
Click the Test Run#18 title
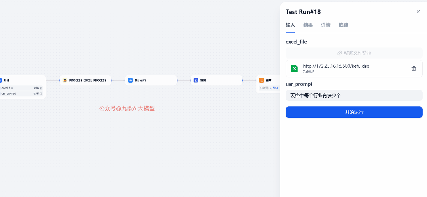point(303,12)
